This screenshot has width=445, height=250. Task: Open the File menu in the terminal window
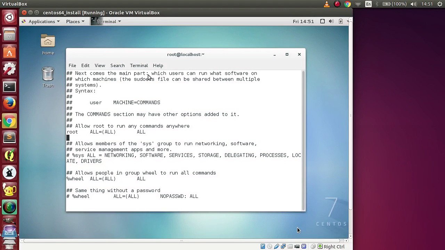point(72,66)
